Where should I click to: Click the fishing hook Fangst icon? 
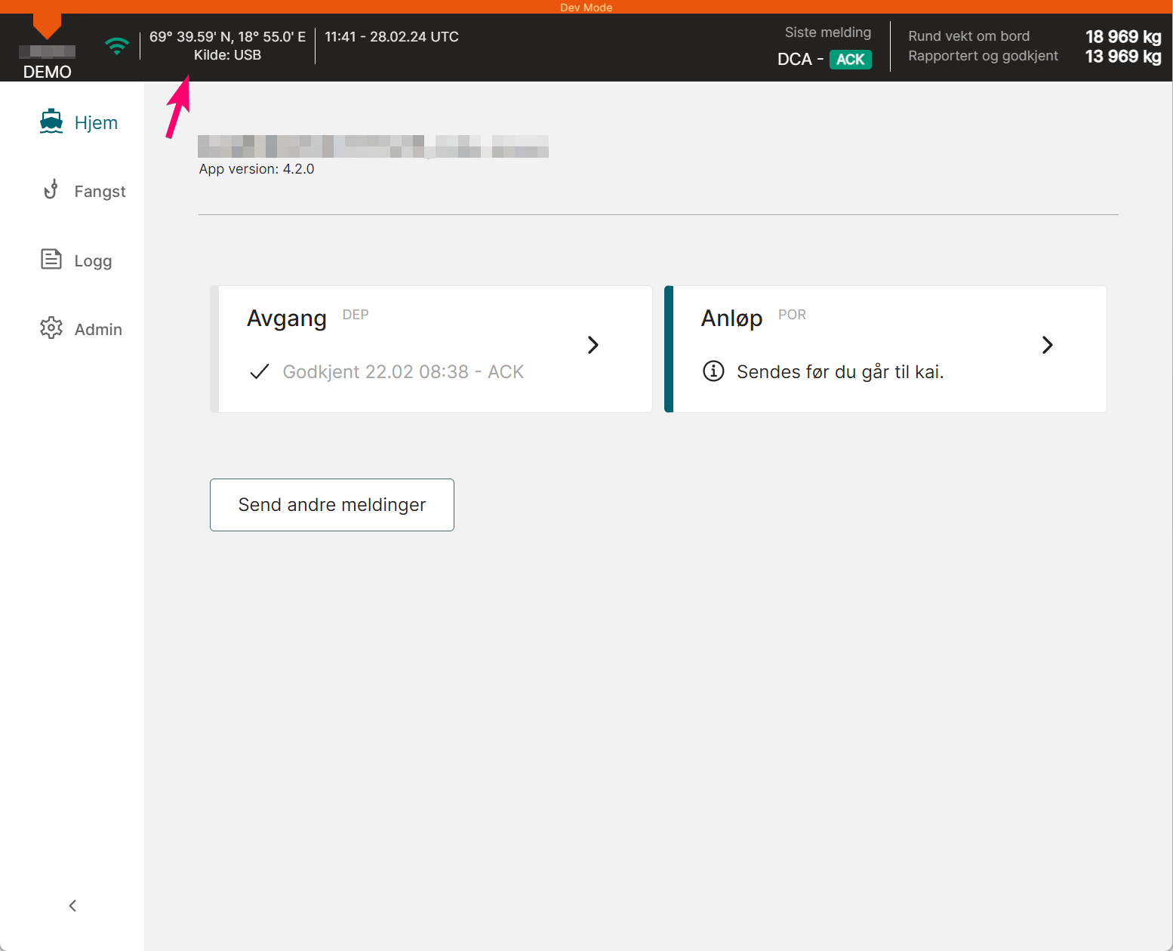coord(51,189)
